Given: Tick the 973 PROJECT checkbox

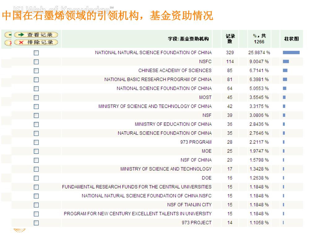Looking at the screenshot, I should click(36, 223).
